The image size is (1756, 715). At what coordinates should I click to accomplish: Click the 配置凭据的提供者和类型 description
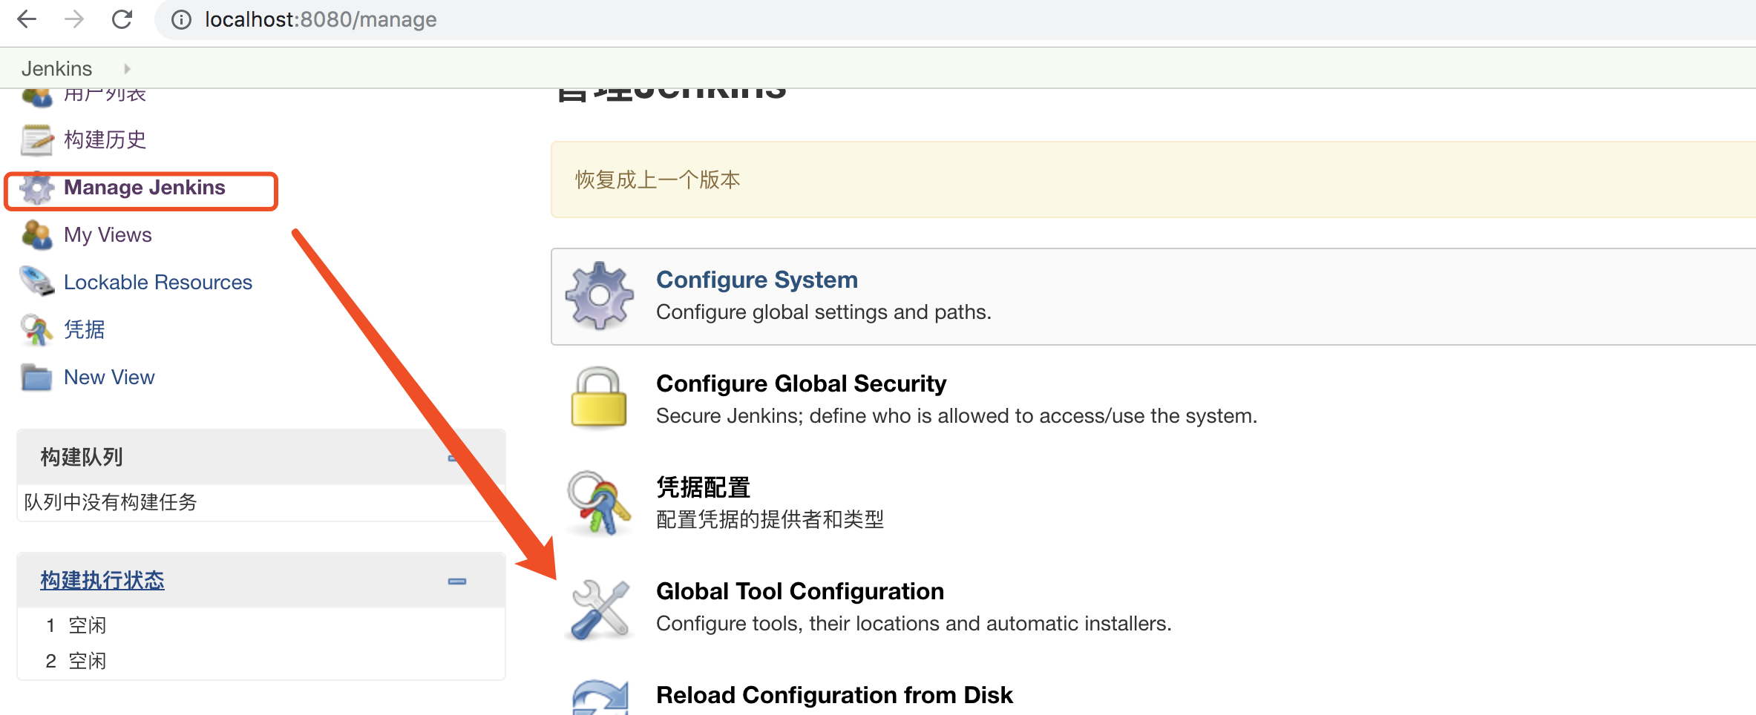[x=770, y=519]
